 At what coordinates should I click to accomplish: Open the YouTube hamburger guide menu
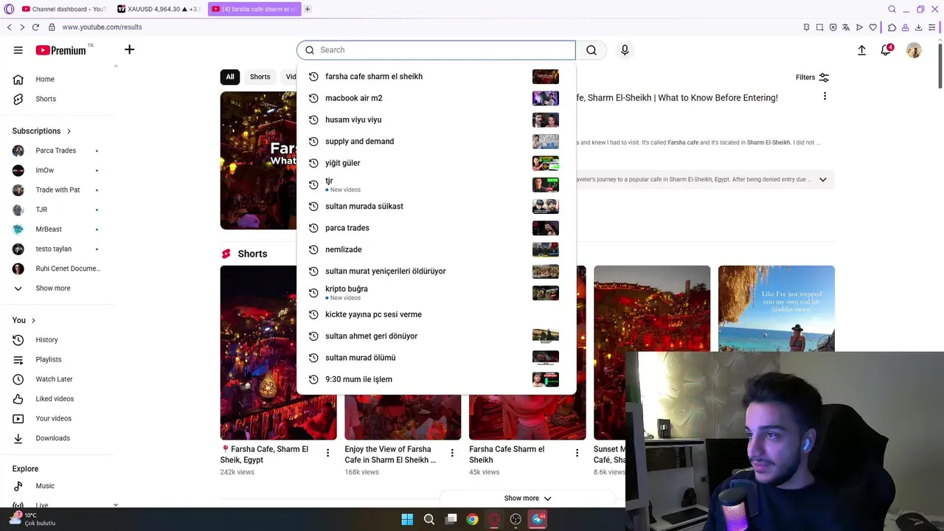[18, 50]
